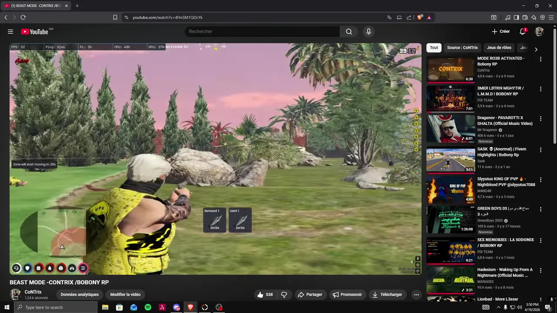This screenshot has width=557, height=313.
Task: Dislike the video with thumbs down
Action: 284,294
